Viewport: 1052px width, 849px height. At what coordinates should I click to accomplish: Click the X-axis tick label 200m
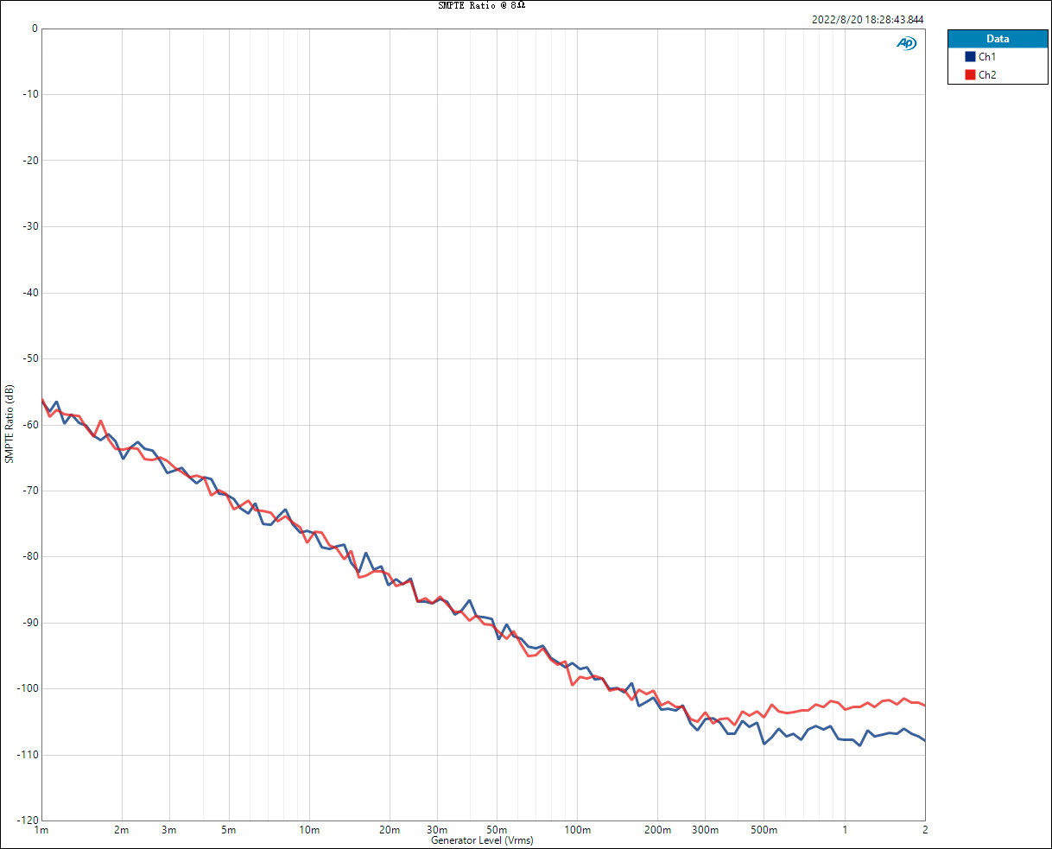(x=657, y=831)
